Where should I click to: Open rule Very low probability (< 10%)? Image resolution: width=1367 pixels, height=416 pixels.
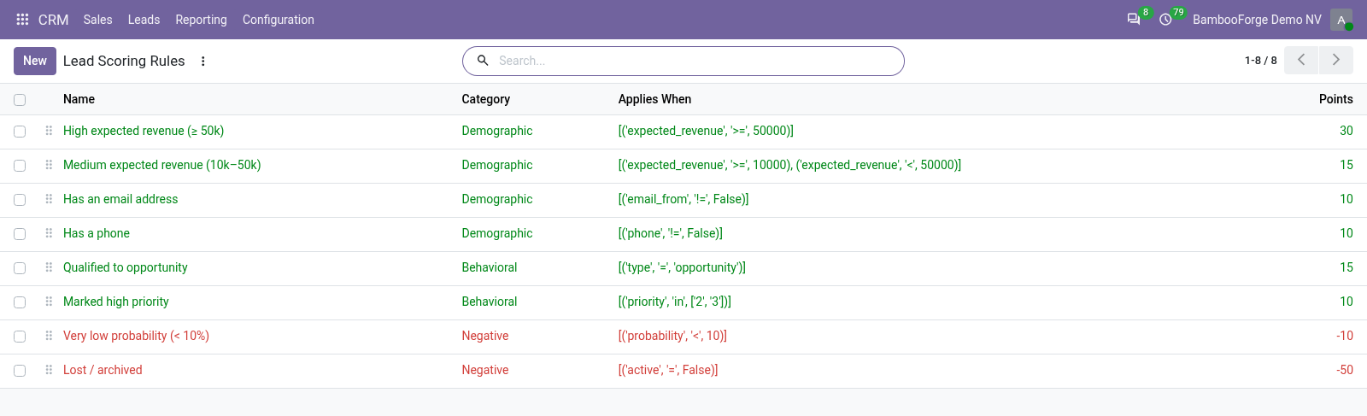[136, 336]
